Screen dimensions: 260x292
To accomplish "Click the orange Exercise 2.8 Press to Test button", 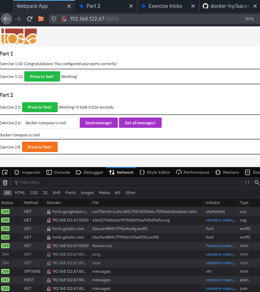I will click(x=40, y=147).
